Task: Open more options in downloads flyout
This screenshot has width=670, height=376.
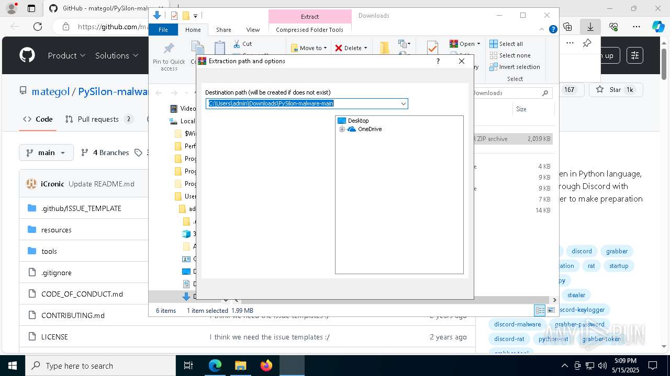Action: point(570,43)
